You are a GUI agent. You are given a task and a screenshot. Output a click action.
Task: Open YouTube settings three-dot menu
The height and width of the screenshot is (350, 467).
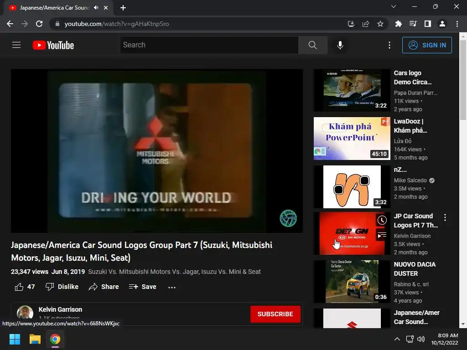tap(389, 45)
